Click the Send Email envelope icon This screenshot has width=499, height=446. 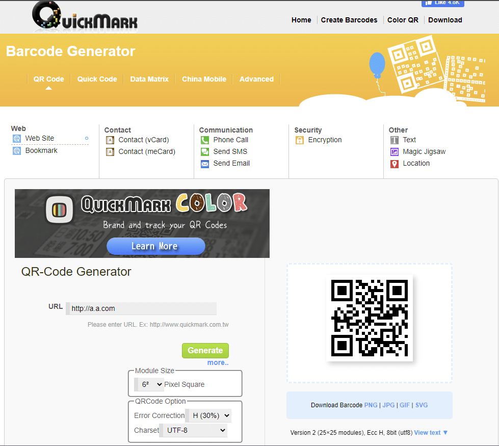[x=205, y=164]
